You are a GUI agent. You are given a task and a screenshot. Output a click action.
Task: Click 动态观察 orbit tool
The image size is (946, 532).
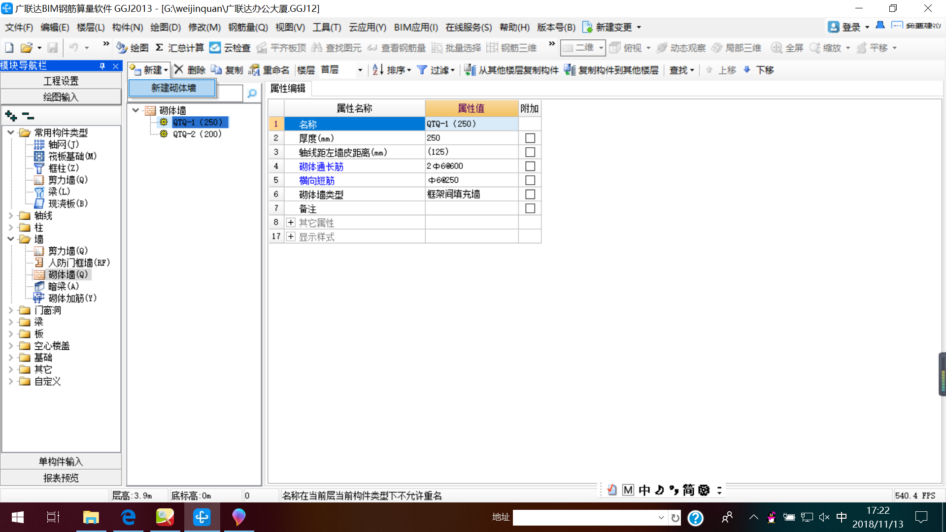click(681, 48)
